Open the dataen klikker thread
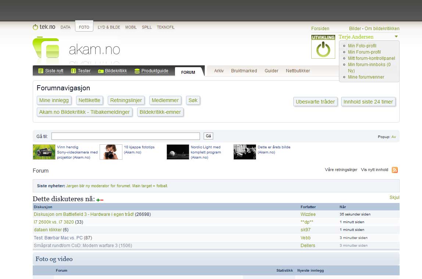The width and height of the screenshot is (422, 279). 48,230
